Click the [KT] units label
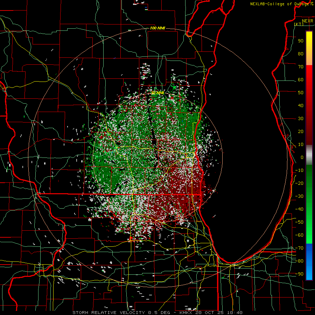The width and height of the screenshot is (315, 315). pos(299,24)
